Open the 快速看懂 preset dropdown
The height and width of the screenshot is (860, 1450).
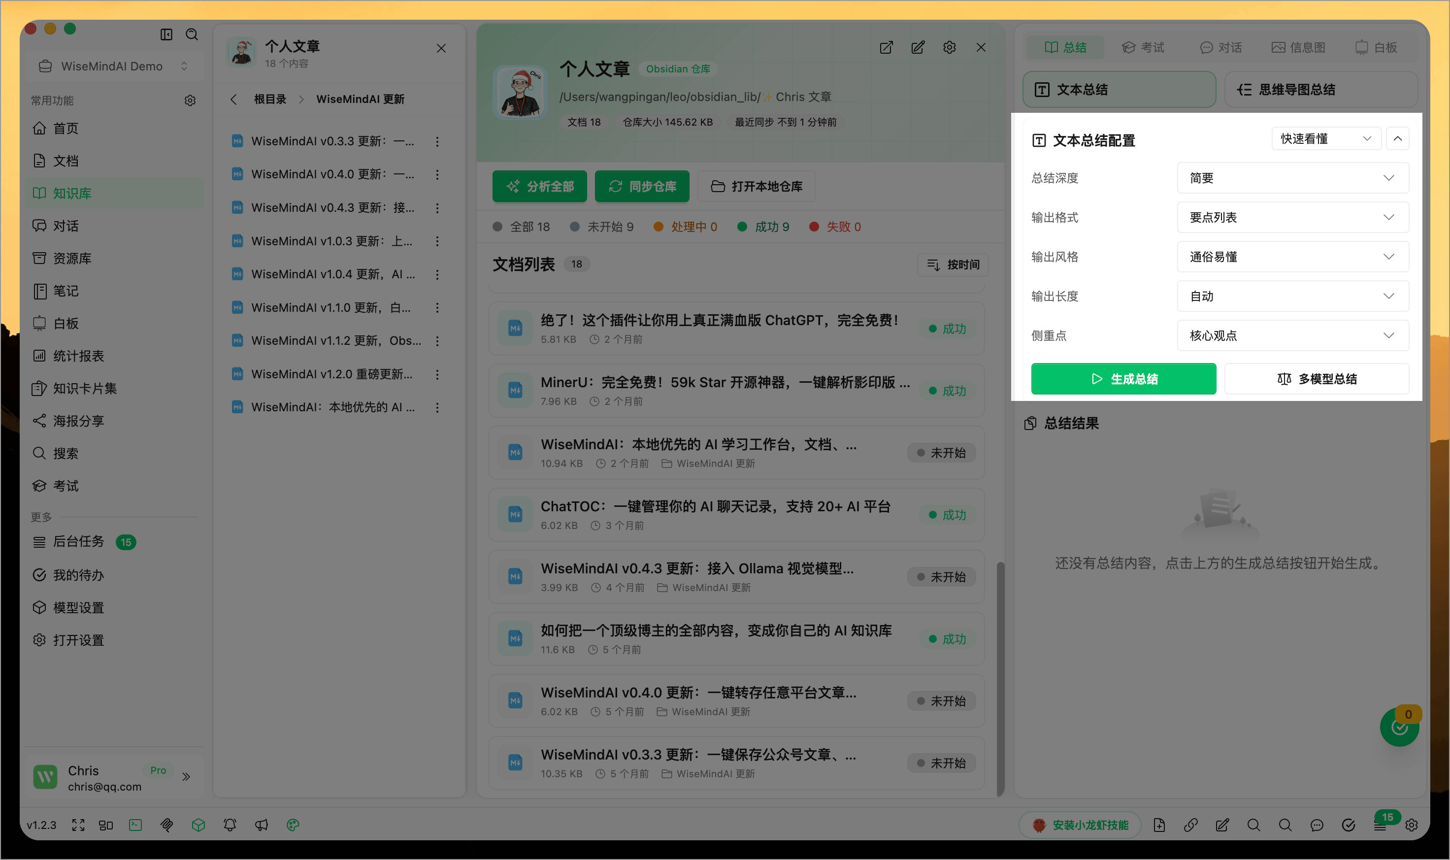1326,138
